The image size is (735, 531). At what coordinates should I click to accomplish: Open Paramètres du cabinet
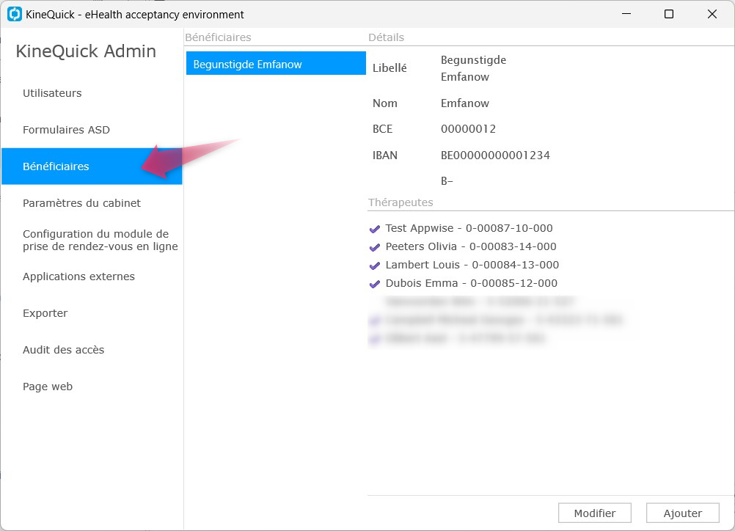pyautogui.click(x=81, y=203)
